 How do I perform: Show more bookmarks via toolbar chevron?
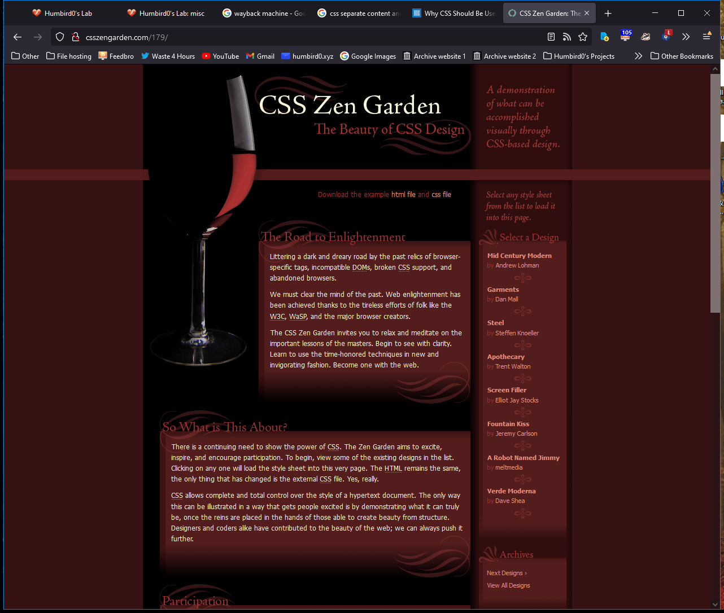click(638, 56)
